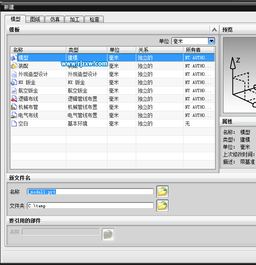The image size is (256, 265).
Task: Click the 外观造型设计 template icon
Action: pos(14,74)
